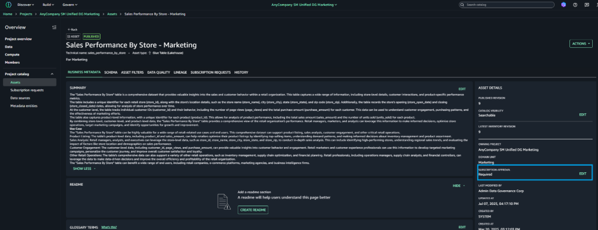Open the Build dropdown menu
This screenshot has width=598, height=230.
[48, 5]
